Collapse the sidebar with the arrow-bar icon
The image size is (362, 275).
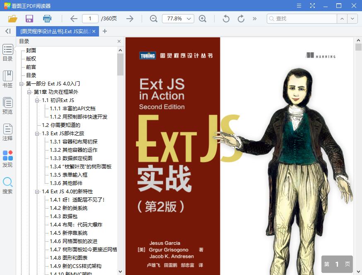pos(8,31)
